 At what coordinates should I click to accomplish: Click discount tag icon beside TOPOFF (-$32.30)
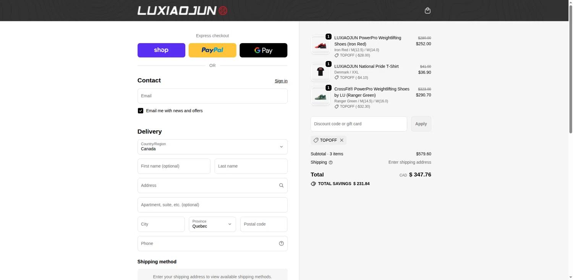[x=337, y=107]
